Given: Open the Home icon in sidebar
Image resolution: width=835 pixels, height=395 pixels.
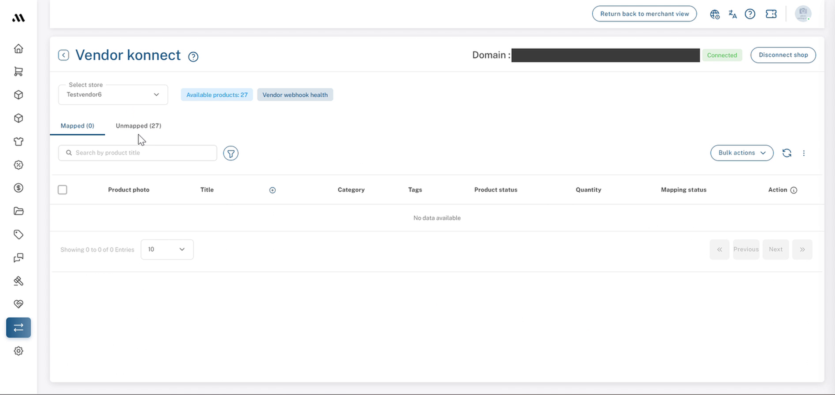Looking at the screenshot, I should coord(18,48).
